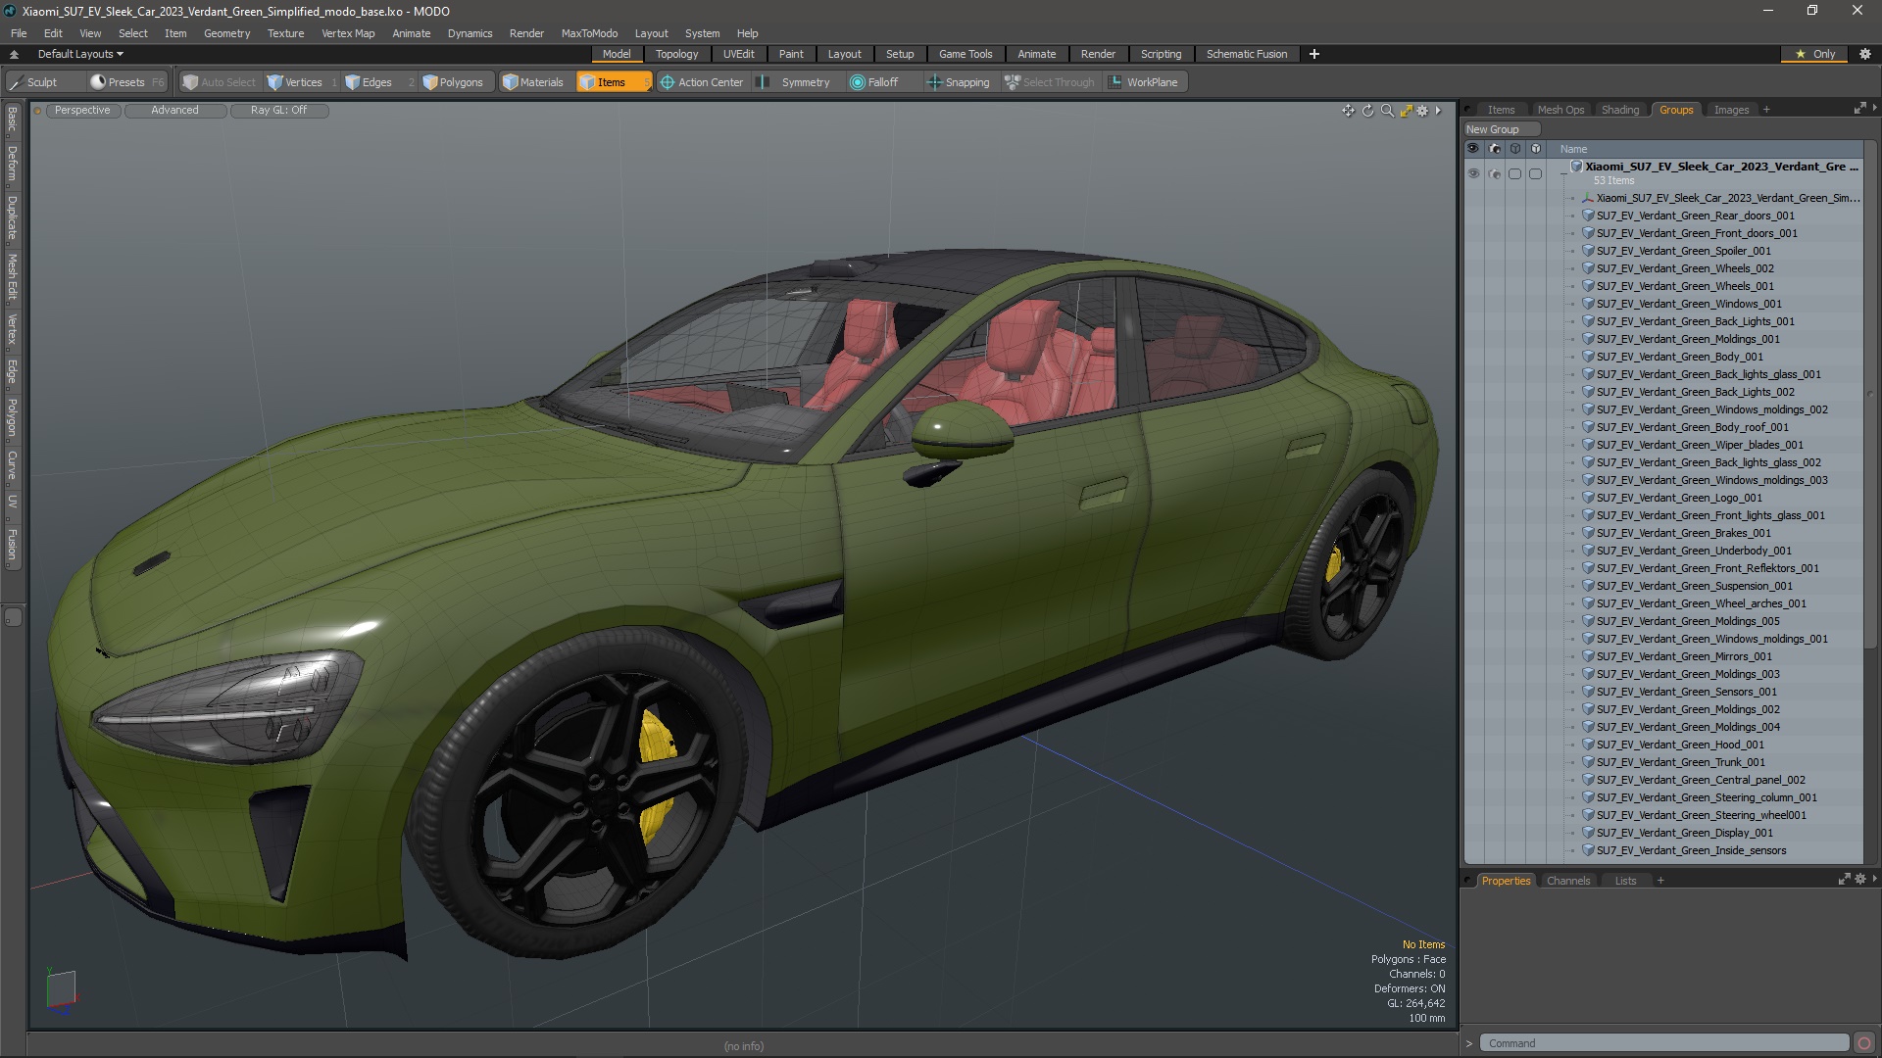Select SU7_EV_Verdant_Green_Hood_001 item
The height and width of the screenshot is (1058, 1882).
pyautogui.click(x=1680, y=745)
